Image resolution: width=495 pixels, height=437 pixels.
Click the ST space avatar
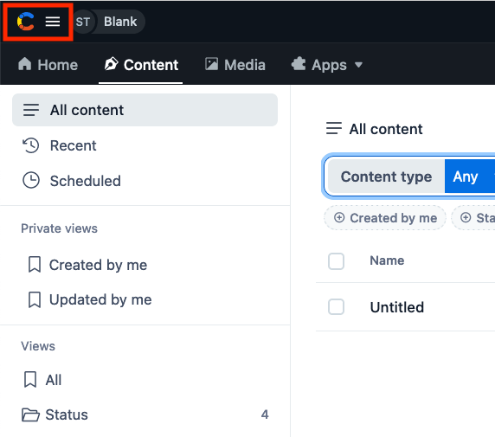point(83,22)
